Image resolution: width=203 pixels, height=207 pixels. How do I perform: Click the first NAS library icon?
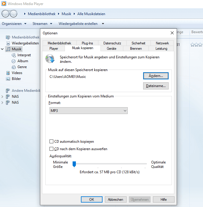tap(8, 97)
